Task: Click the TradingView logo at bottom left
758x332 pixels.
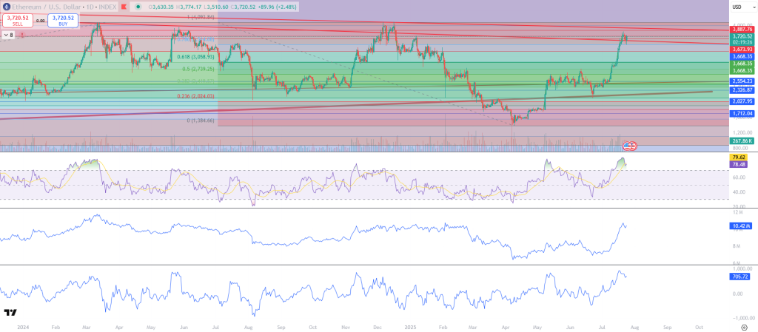Action: click(x=11, y=313)
